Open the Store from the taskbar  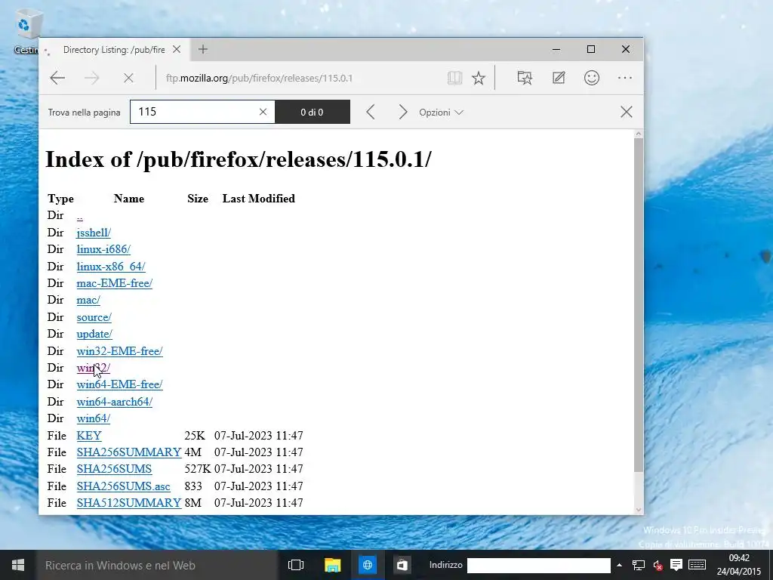pyautogui.click(x=402, y=565)
